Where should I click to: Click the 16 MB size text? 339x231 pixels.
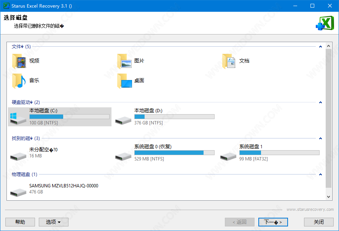(35, 156)
